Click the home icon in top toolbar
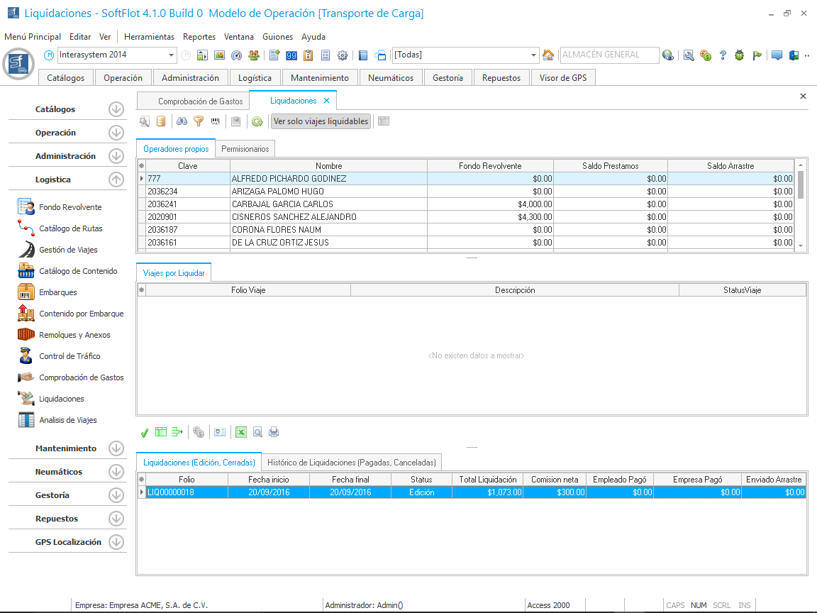The width and height of the screenshot is (817, 613). coord(548,55)
